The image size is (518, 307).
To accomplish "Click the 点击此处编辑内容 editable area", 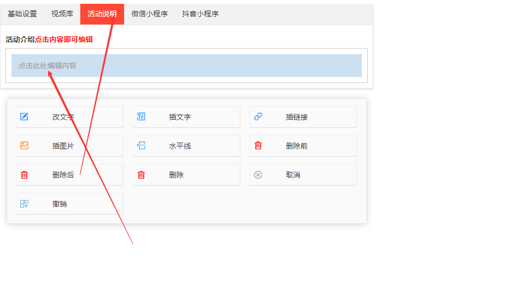I will pos(186,66).
